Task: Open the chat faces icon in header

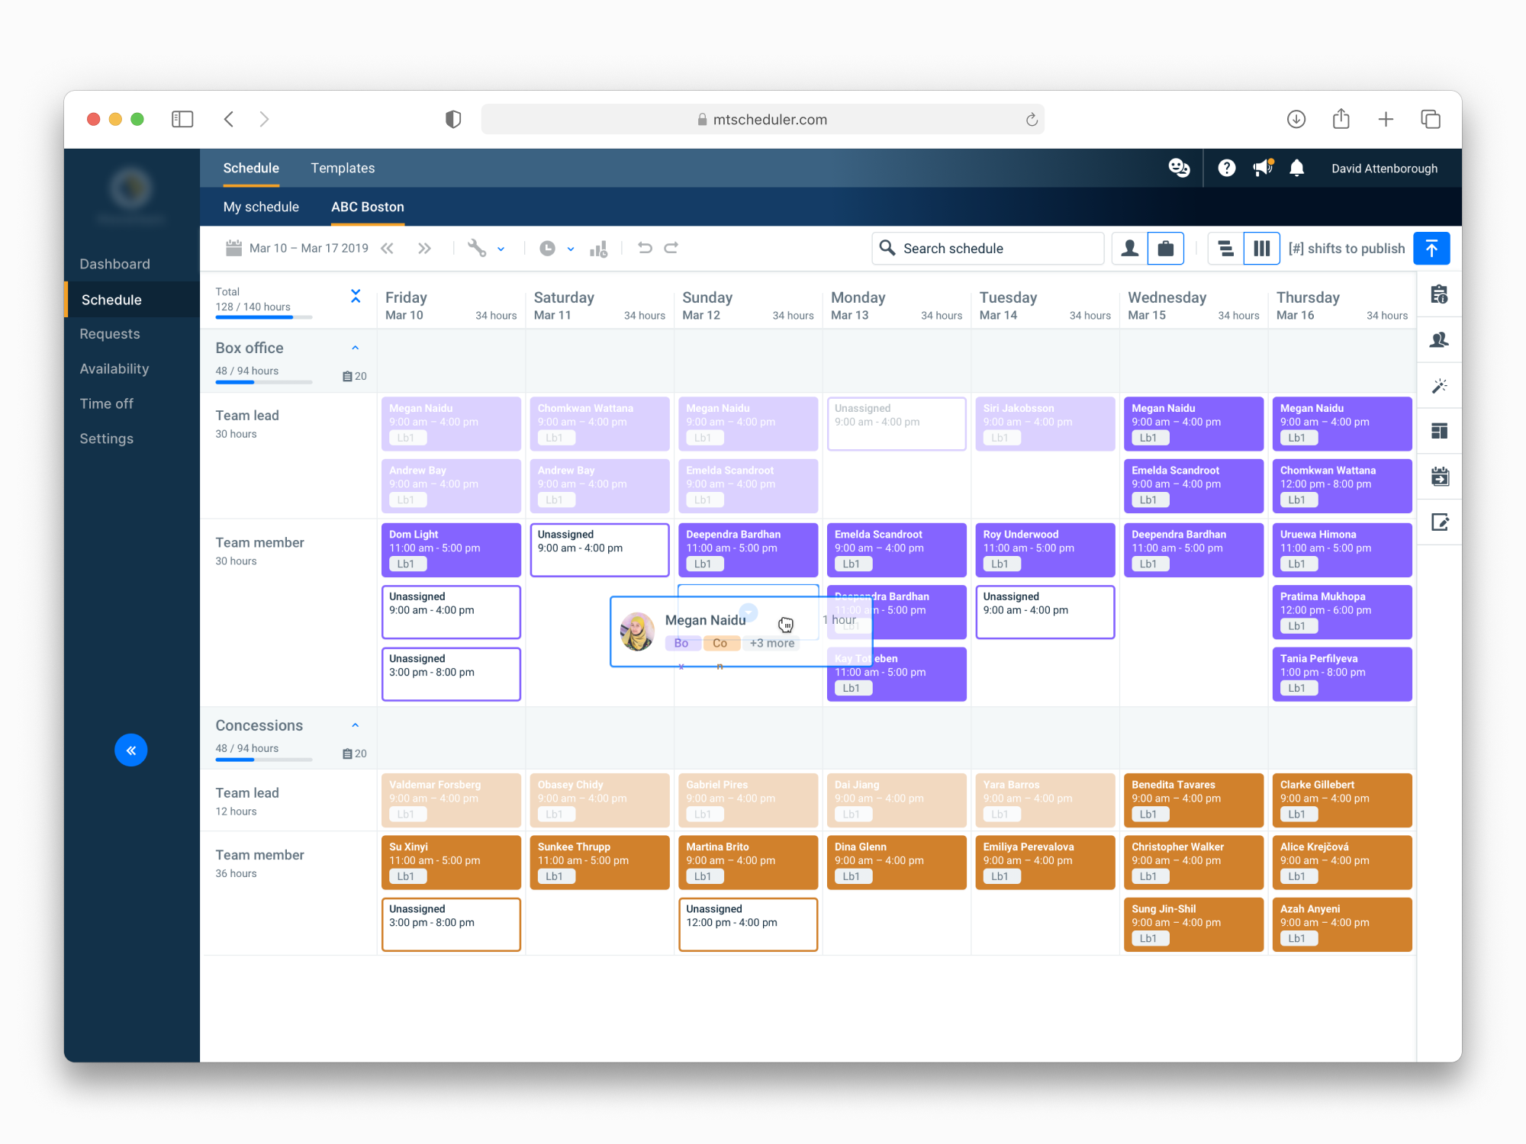Action: (1179, 168)
